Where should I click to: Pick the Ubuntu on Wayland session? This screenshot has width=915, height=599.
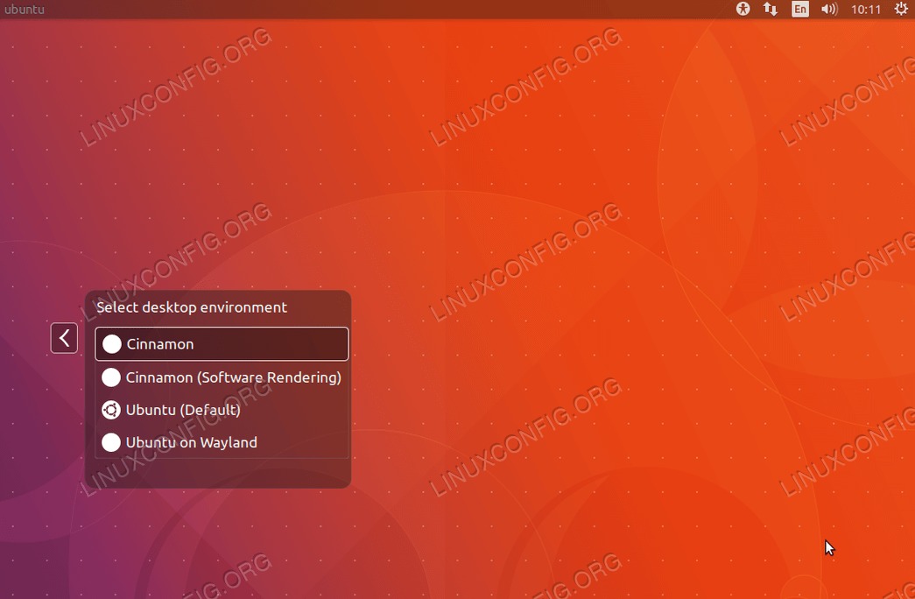pos(222,442)
